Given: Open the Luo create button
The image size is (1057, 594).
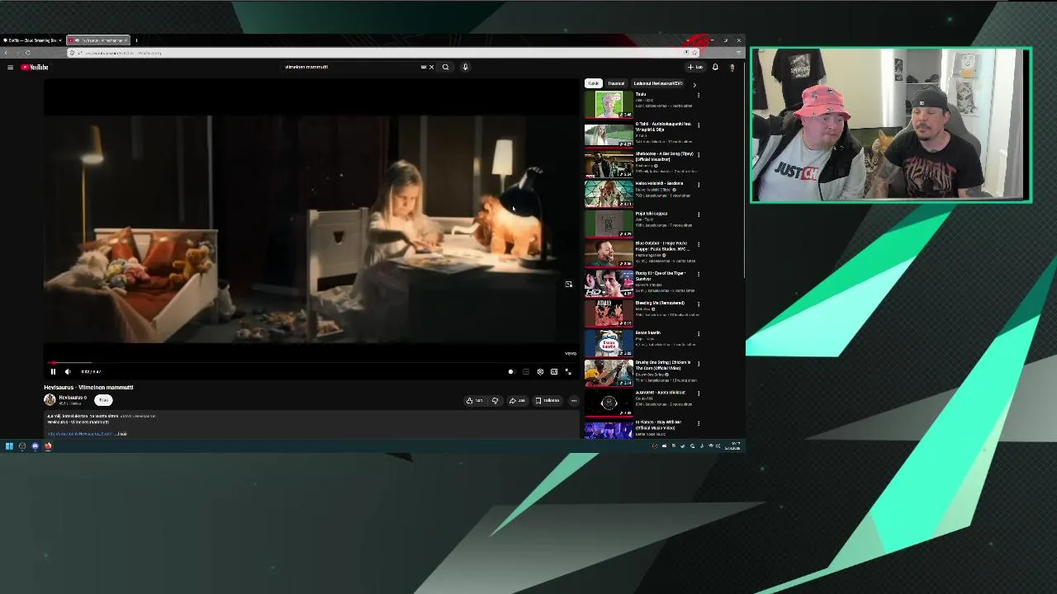Looking at the screenshot, I should click(695, 67).
